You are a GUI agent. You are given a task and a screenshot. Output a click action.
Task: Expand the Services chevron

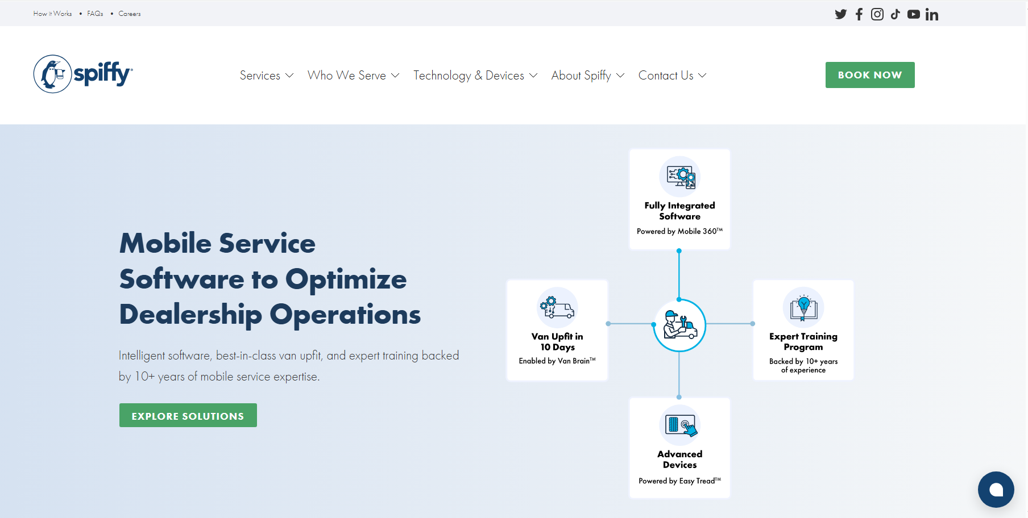(x=289, y=76)
